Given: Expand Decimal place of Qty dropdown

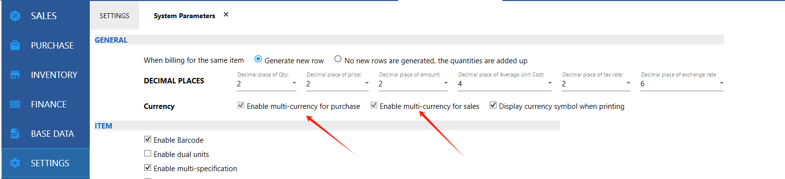Looking at the screenshot, I should point(267,84).
